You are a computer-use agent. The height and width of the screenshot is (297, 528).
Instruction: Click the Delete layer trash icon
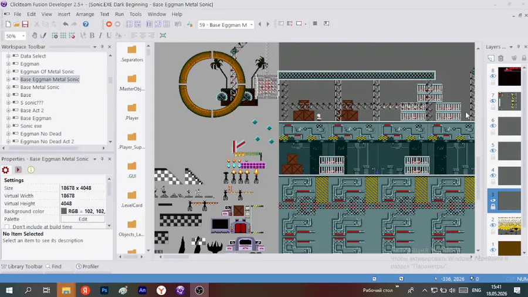coord(501,58)
